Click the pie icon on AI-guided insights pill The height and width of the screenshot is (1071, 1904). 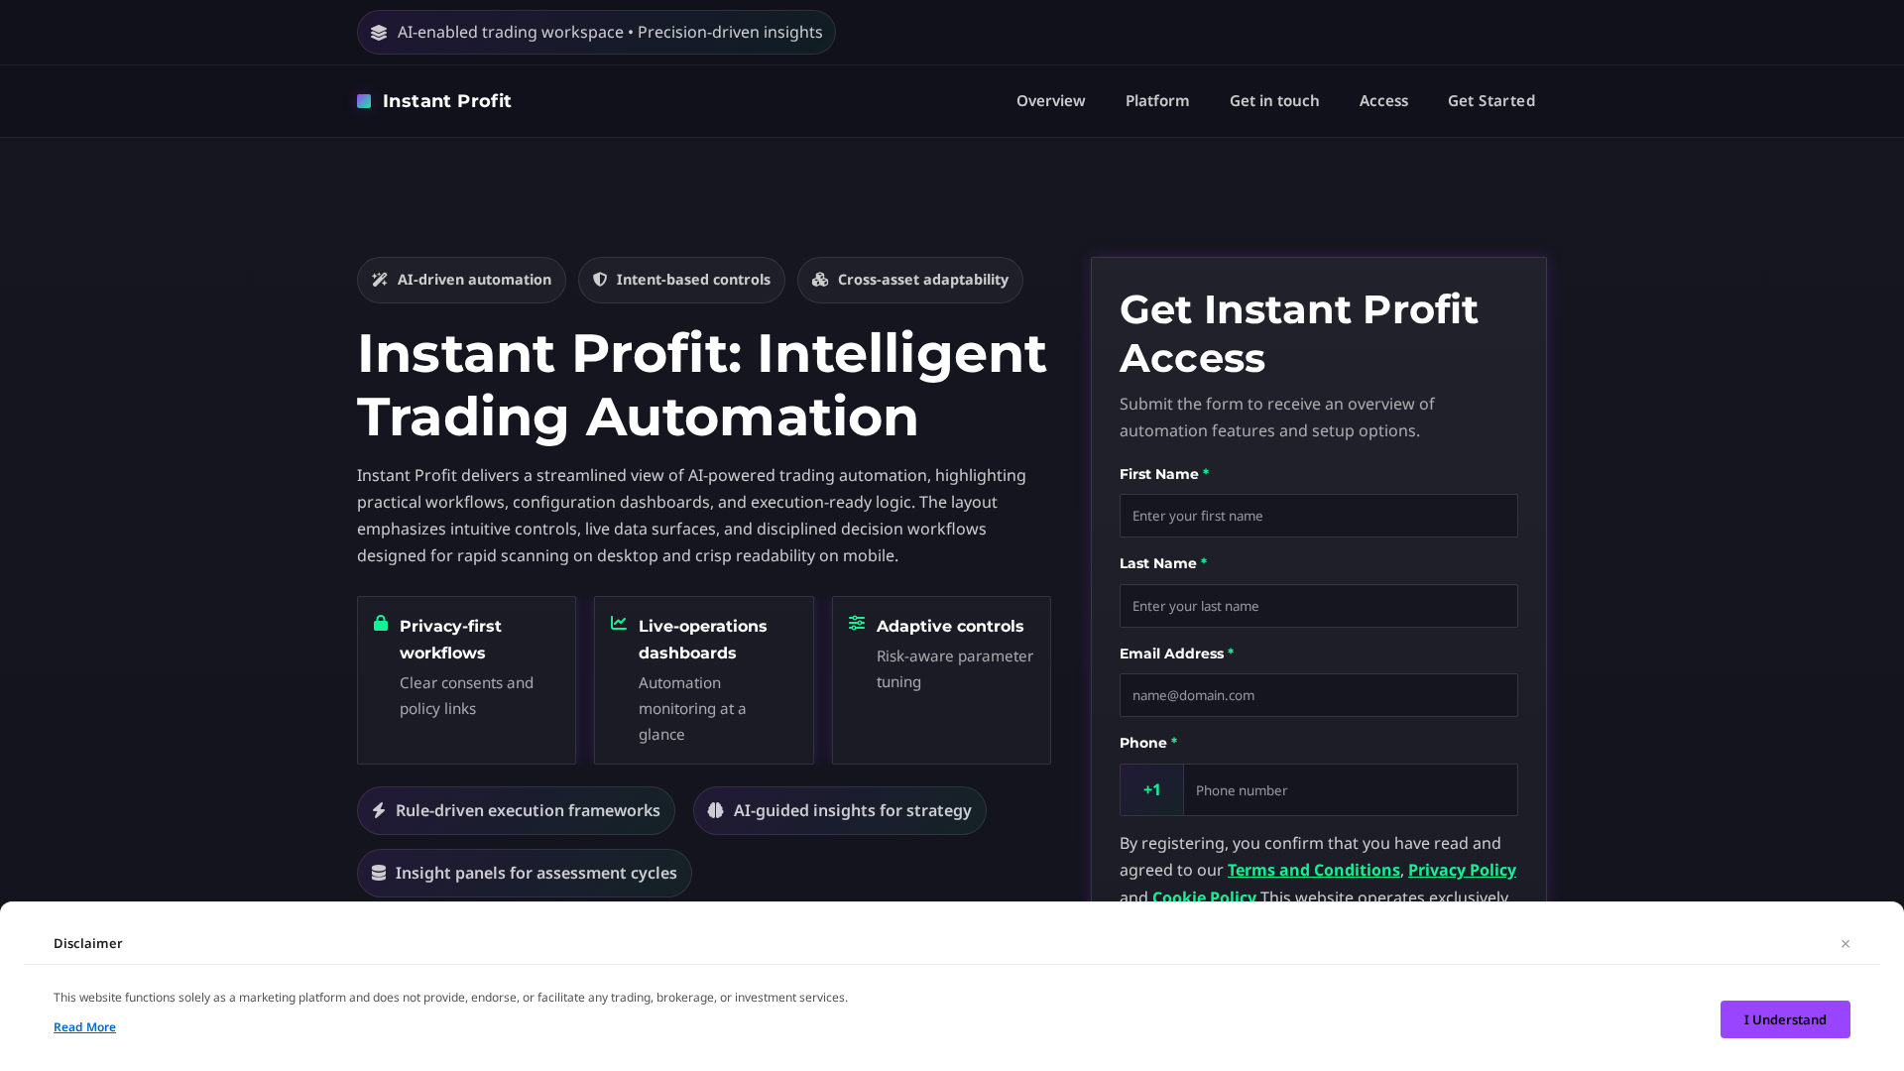coord(716,810)
